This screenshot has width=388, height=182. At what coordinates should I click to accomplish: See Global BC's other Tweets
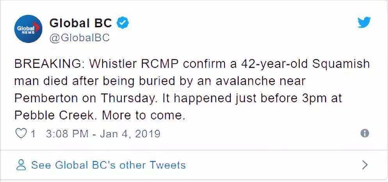pos(108,165)
